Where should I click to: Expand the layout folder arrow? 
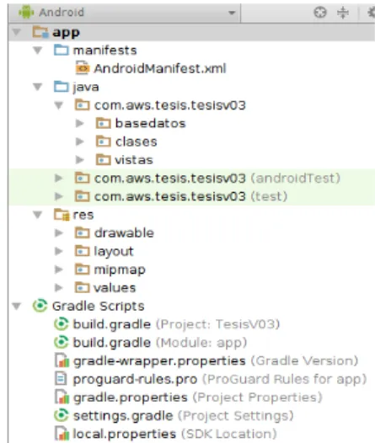click(x=59, y=251)
